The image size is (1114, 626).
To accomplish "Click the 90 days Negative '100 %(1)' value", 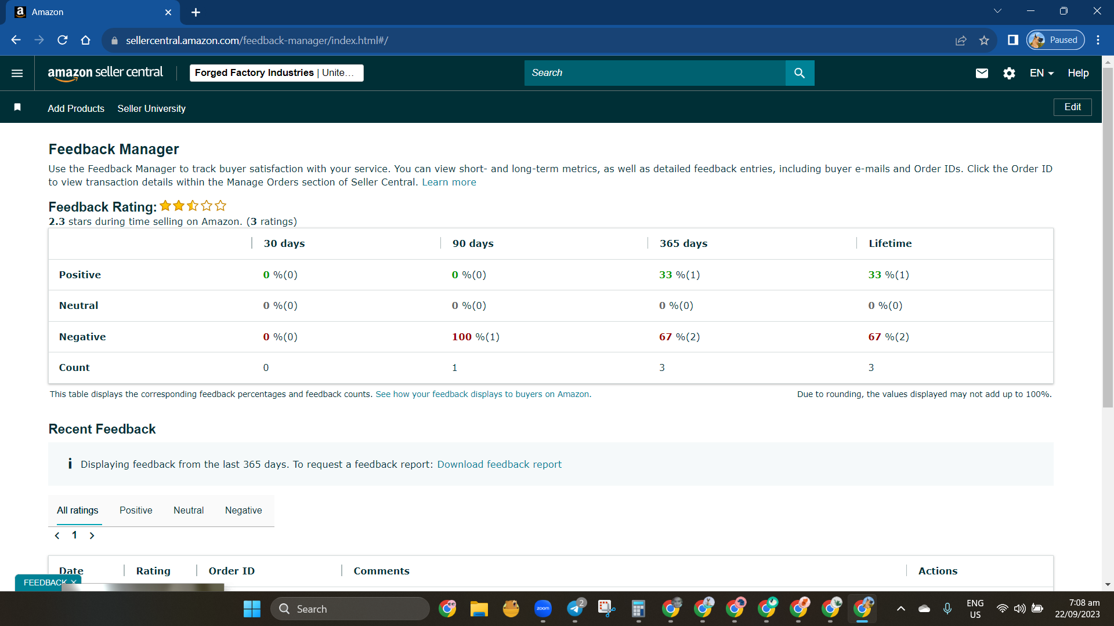I will coord(476,337).
